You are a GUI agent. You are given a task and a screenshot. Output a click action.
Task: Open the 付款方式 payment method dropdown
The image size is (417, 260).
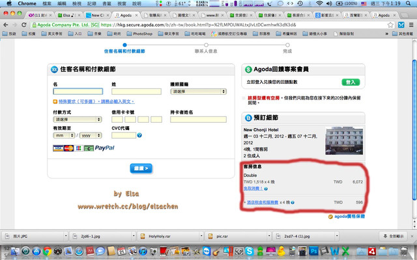coord(78,120)
